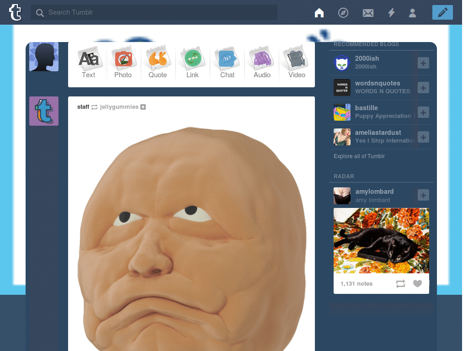Create a new Photo post

[123, 62]
